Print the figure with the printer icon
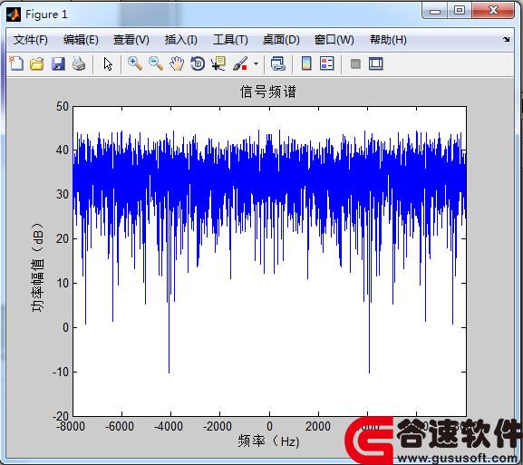This screenshot has width=523, height=465. point(79,63)
